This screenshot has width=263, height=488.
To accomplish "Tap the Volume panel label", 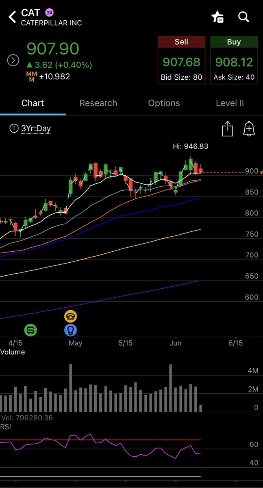I will pyautogui.click(x=13, y=352).
